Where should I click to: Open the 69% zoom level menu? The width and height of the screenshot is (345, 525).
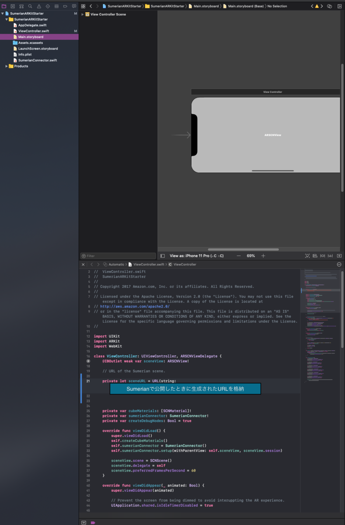click(251, 255)
